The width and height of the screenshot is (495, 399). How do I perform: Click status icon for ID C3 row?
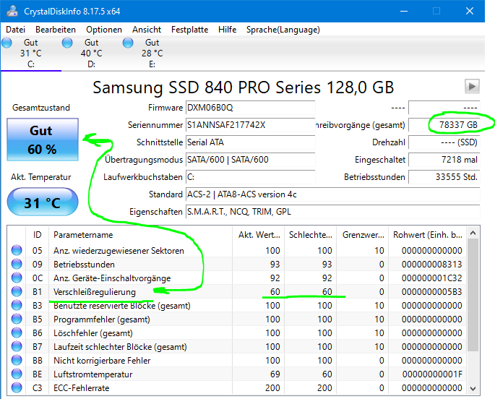pyautogui.click(x=17, y=387)
